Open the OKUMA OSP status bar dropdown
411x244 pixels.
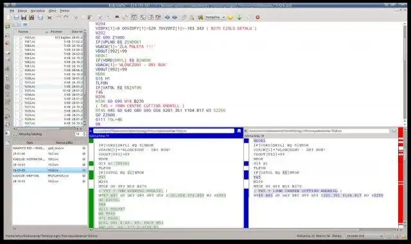coord(364,236)
